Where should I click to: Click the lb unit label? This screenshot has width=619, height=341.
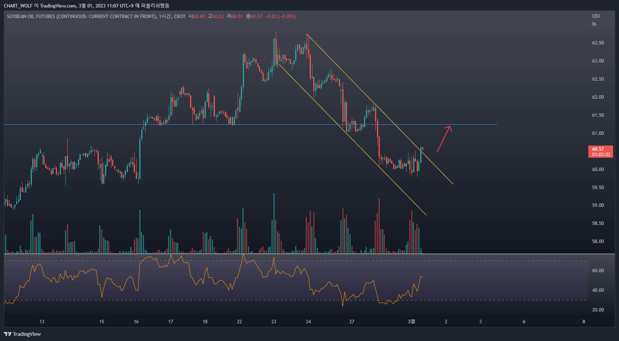(594, 24)
